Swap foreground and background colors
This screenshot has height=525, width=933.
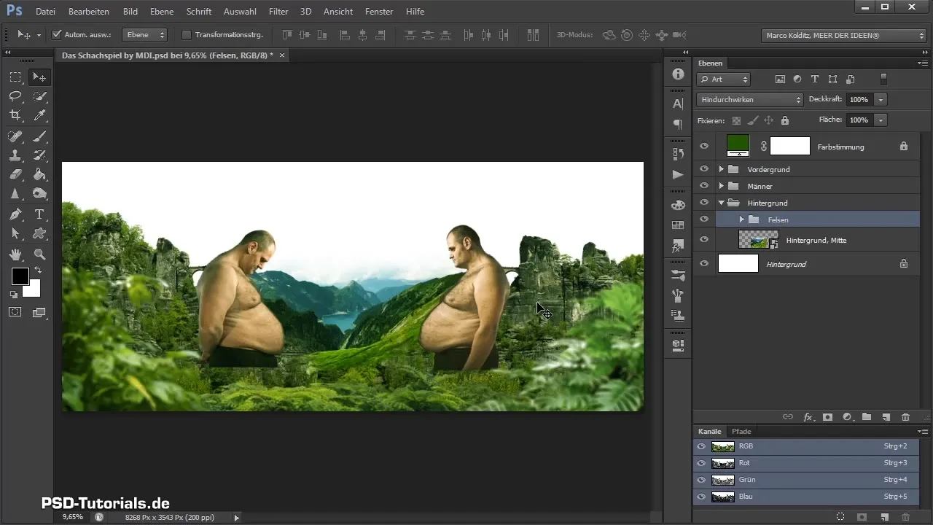coord(37,271)
